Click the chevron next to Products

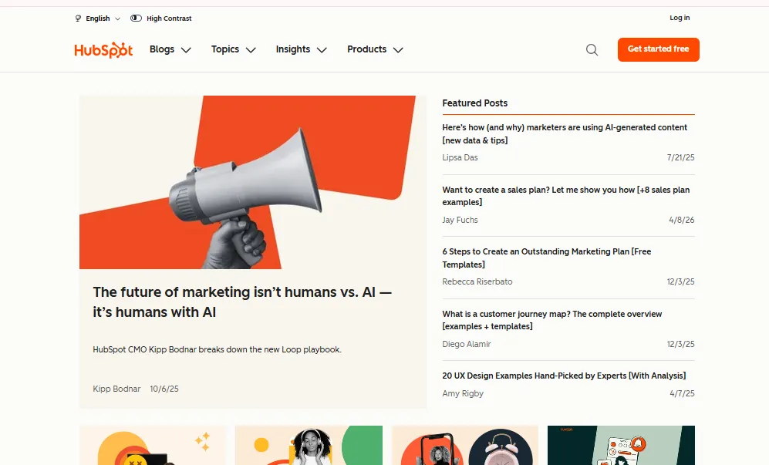(x=398, y=50)
